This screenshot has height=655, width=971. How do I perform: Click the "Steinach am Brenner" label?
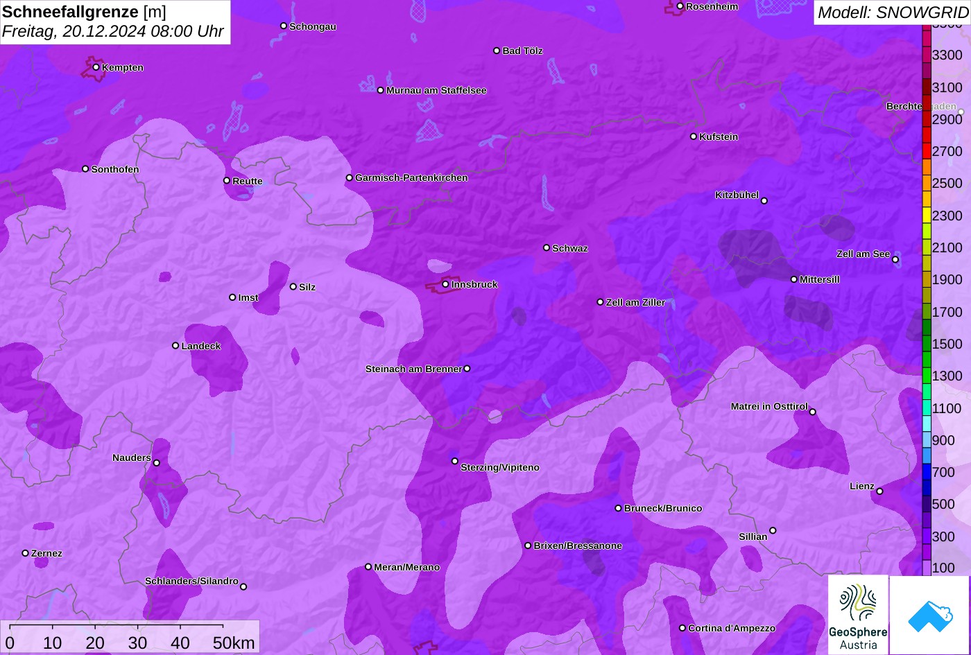[x=413, y=369]
